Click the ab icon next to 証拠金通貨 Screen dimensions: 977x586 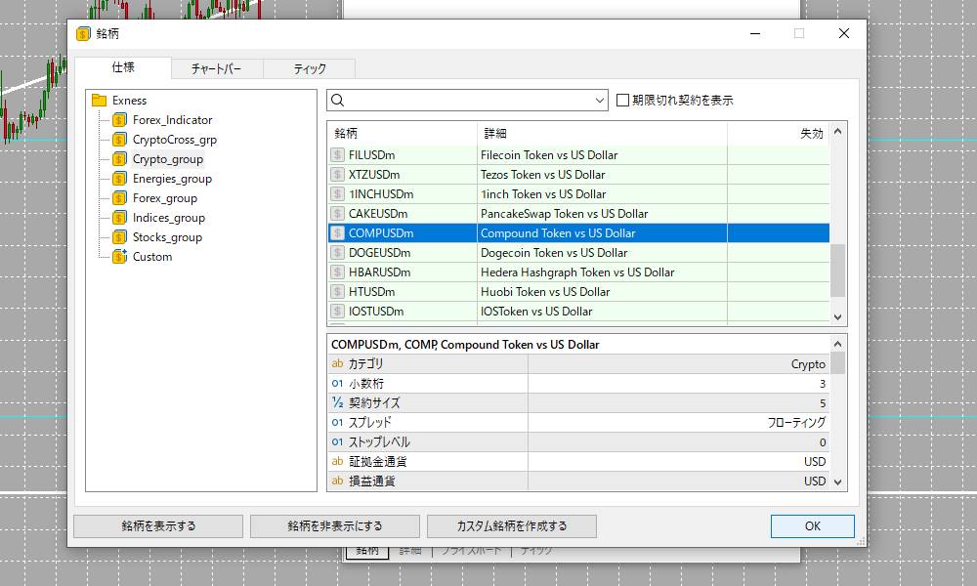coord(339,461)
